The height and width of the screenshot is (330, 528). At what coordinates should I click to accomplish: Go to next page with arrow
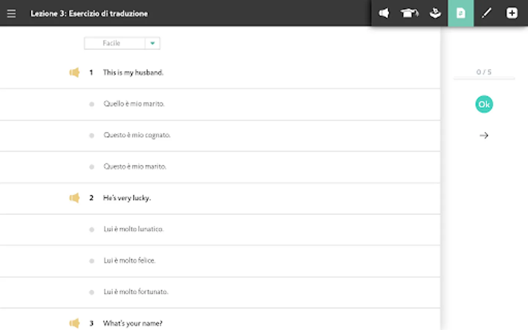click(484, 136)
